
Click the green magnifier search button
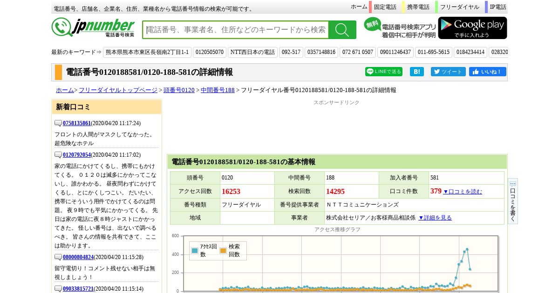(x=342, y=30)
